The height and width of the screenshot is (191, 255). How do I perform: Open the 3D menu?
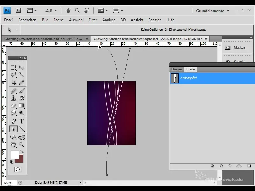[x=123, y=20]
